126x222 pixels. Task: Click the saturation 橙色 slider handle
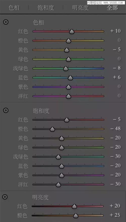[x=52, y=129]
